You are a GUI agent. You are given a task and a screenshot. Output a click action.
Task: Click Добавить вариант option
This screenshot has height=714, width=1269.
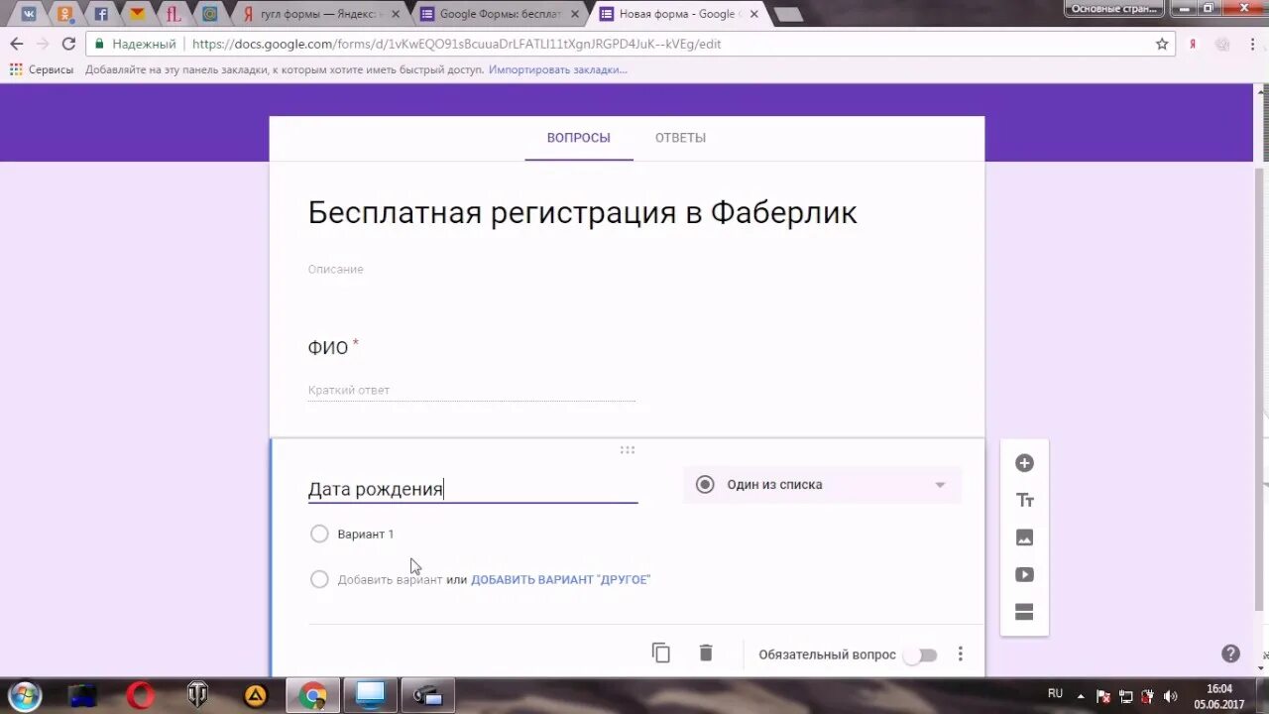[x=390, y=579]
